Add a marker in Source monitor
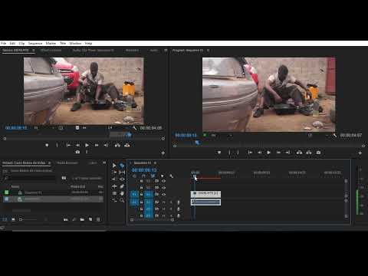 click(x=47, y=145)
